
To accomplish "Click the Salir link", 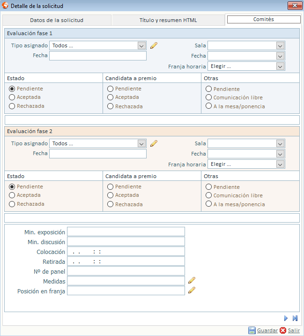I will point(294,330).
